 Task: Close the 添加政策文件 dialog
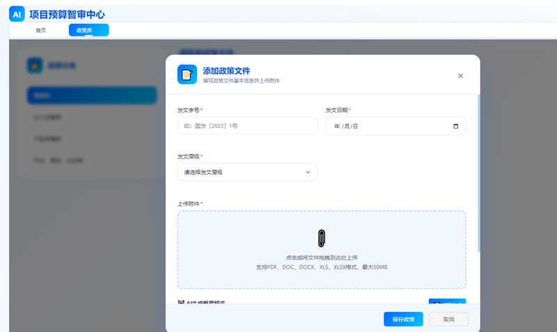click(460, 76)
